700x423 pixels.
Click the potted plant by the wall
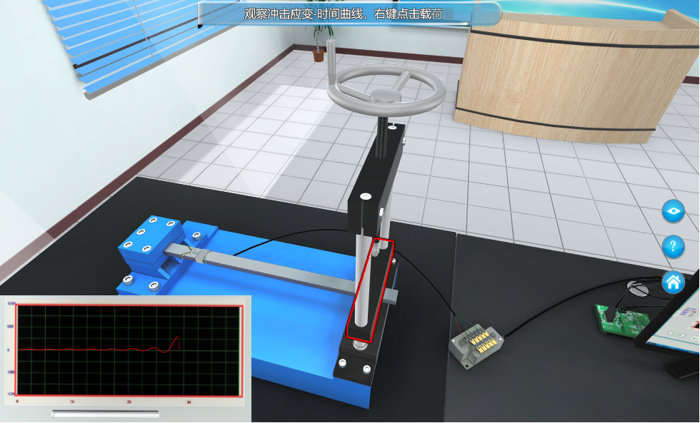click(319, 44)
